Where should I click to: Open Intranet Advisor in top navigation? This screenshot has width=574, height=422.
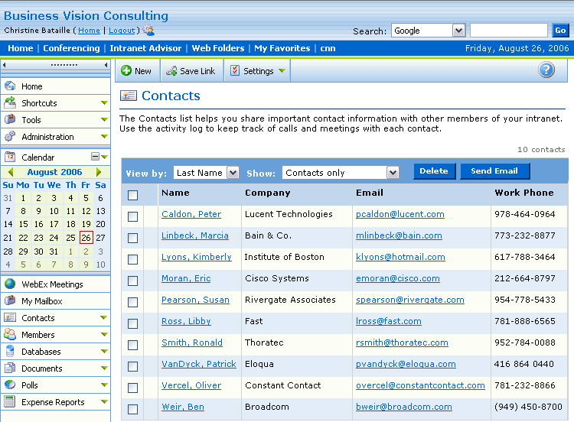[x=145, y=48]
